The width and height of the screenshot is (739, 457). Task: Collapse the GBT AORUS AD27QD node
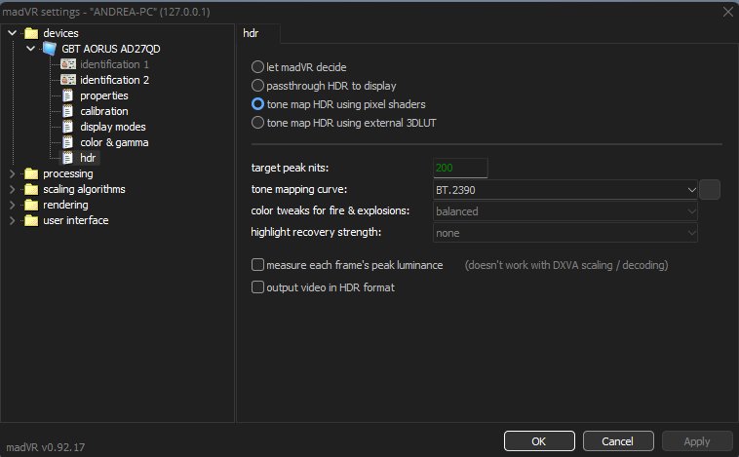tap(31, 48)
